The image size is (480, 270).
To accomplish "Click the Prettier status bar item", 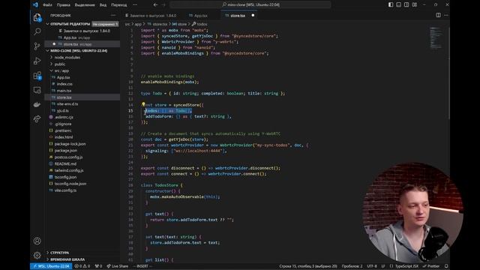I will point(431,266).
